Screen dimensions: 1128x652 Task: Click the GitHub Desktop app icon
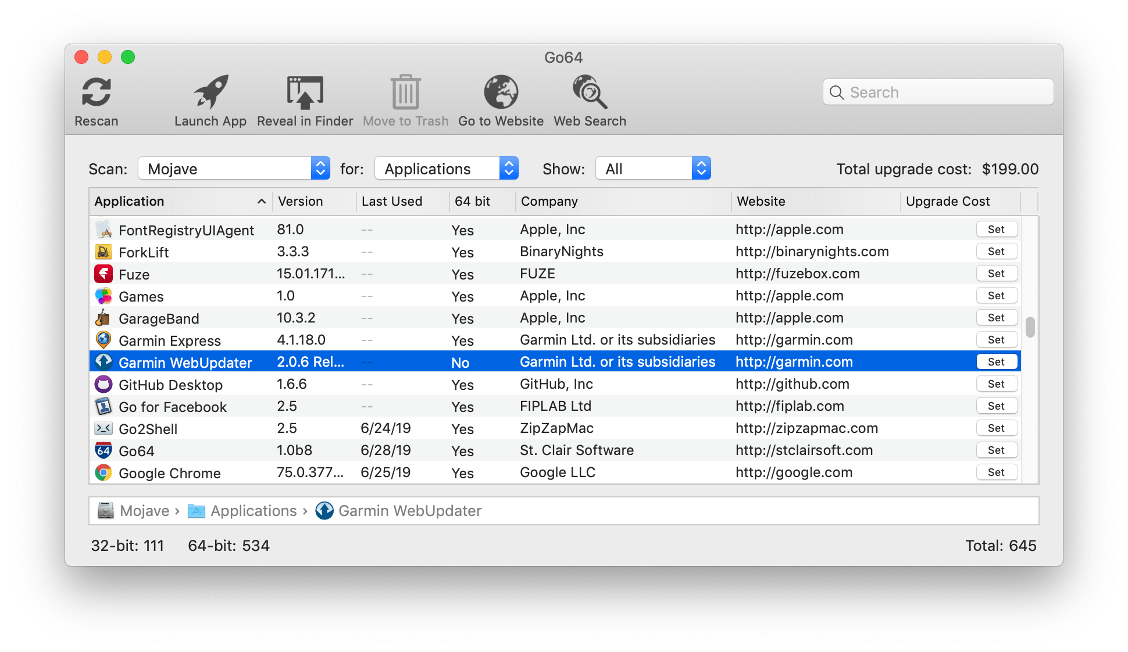(x=103, y=384)
